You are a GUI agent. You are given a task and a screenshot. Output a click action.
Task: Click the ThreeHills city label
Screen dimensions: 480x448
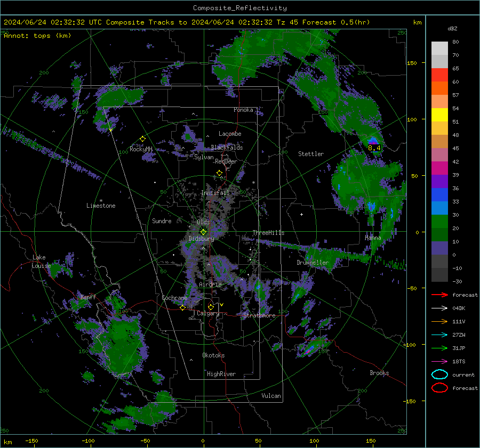tap(268, 233)
